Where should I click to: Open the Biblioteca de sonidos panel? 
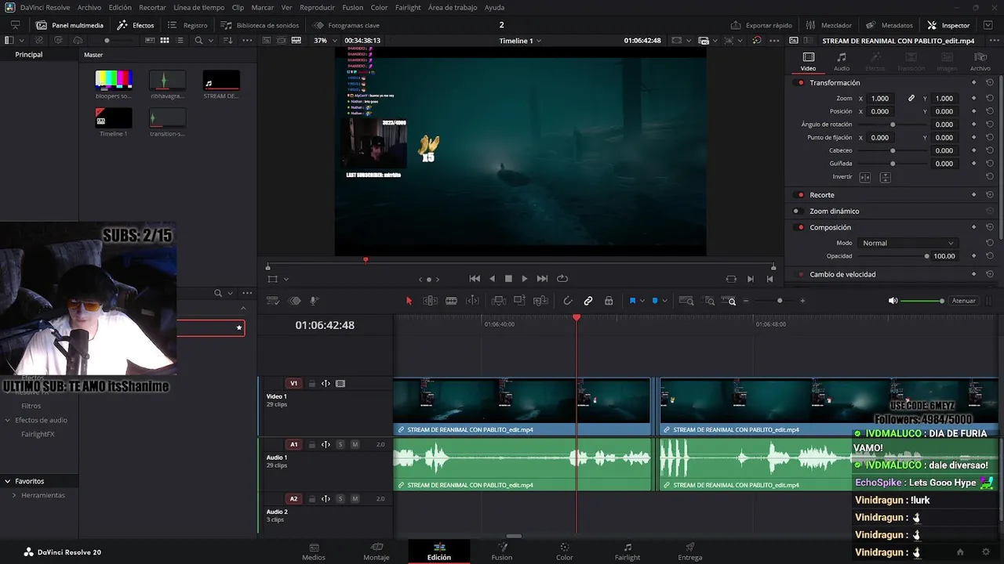(x=260, y=25)
